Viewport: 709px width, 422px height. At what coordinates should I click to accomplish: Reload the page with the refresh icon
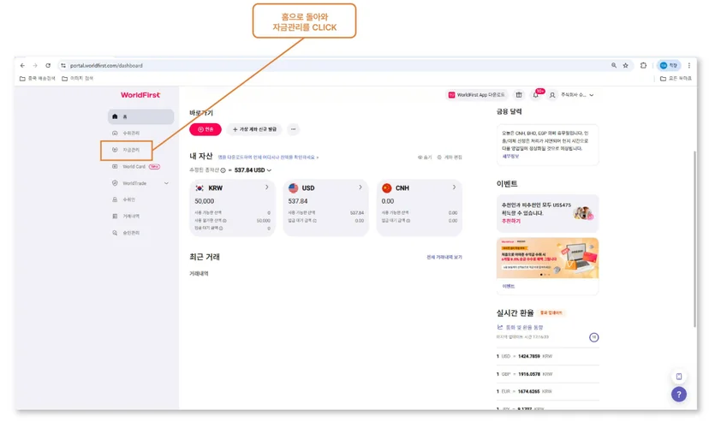click(x=48, y=66)
